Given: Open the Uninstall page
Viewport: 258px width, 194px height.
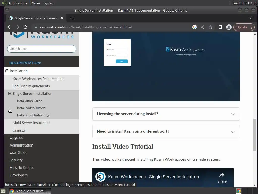Looking at the screenshot, I should [20, 130].
